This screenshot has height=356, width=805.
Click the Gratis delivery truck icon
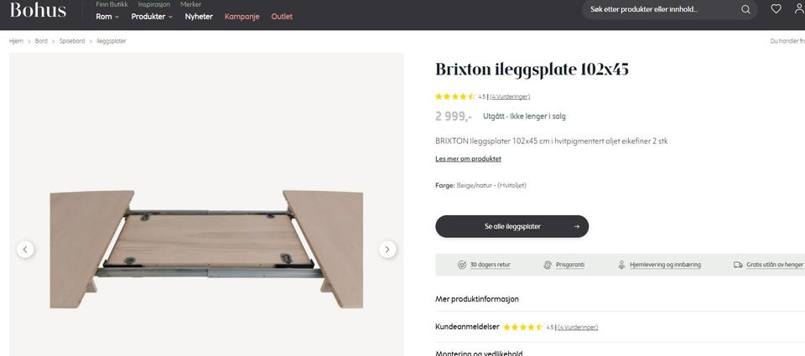[738, 265]
